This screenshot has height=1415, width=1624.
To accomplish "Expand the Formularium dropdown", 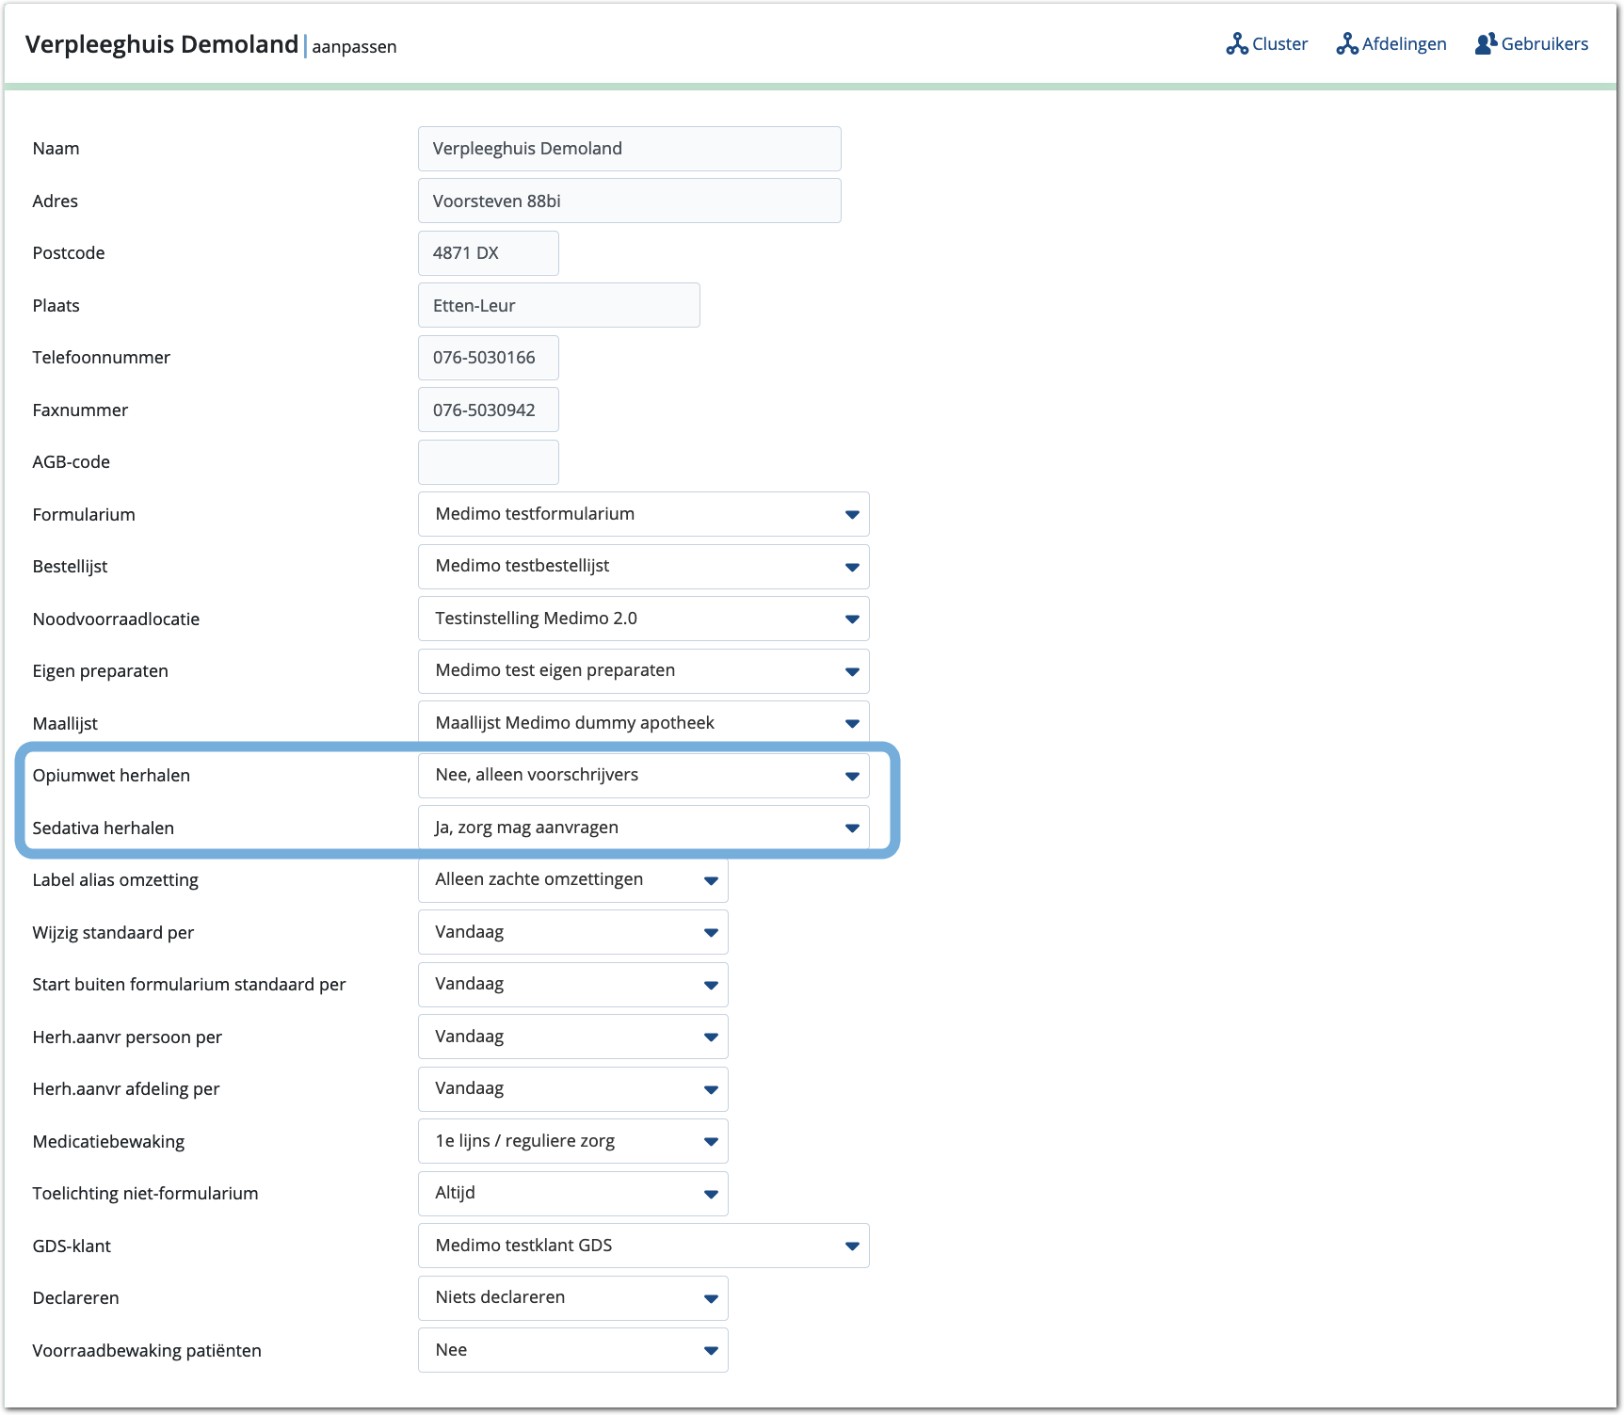I will coord(643,514).
